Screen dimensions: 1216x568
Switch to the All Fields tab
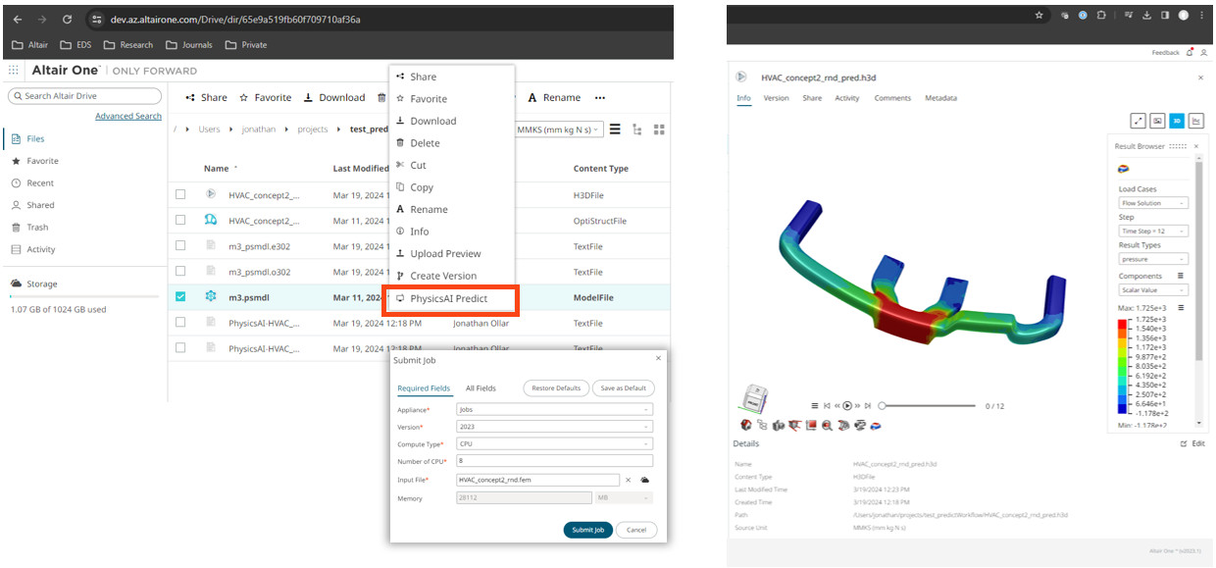pyautogui.click(x=481, y=388)
